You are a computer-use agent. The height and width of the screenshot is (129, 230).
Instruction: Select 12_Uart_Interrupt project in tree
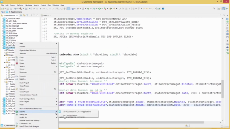click(x=12, y=26)
